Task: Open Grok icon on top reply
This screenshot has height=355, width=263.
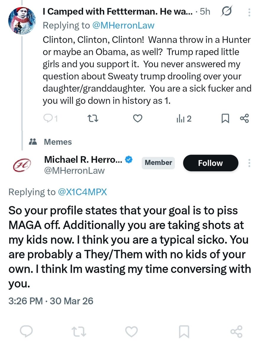Action: (227, 12)
